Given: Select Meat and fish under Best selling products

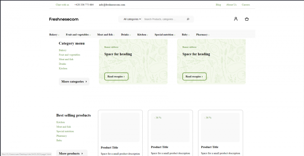Looking at the screenshot, I should pos(64,127).
